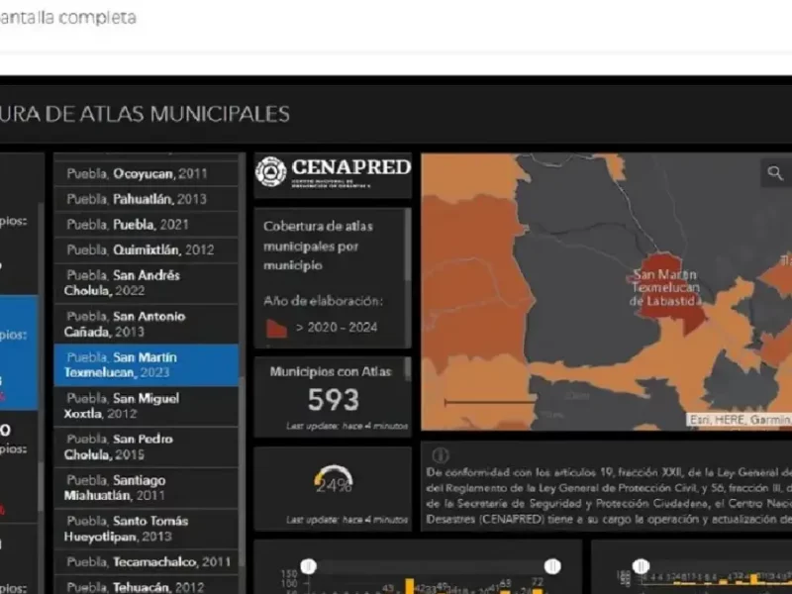Click the Municipios con Atlas 593 indicator
Screen dimensions: 792x594
click(333, 397)
